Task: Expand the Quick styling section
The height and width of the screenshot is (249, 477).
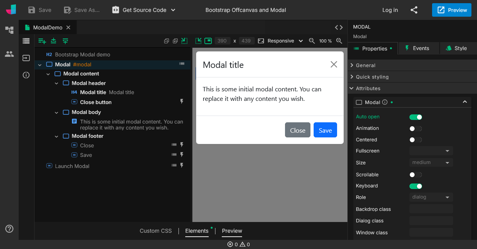Action: click(x=412, y=77)
